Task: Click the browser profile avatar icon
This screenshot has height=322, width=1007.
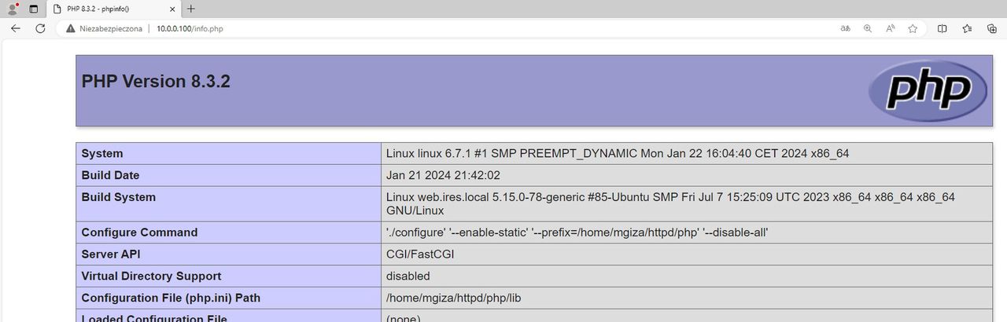Action: point(13,9)
